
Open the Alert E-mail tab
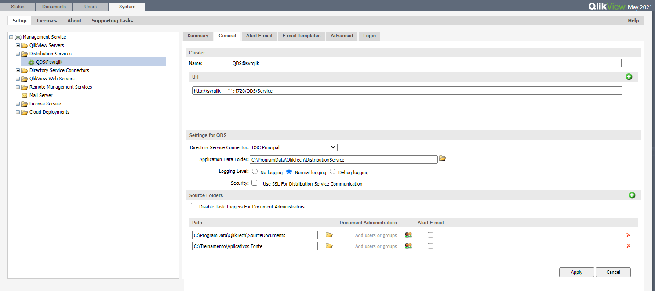259,36
